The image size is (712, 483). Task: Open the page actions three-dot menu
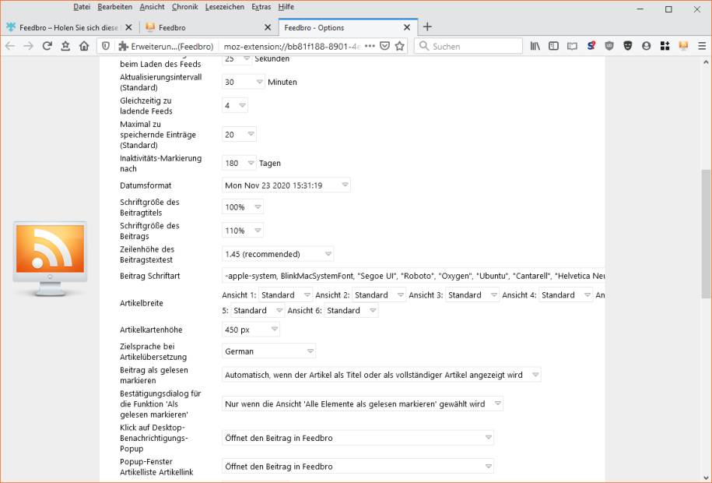370,46
